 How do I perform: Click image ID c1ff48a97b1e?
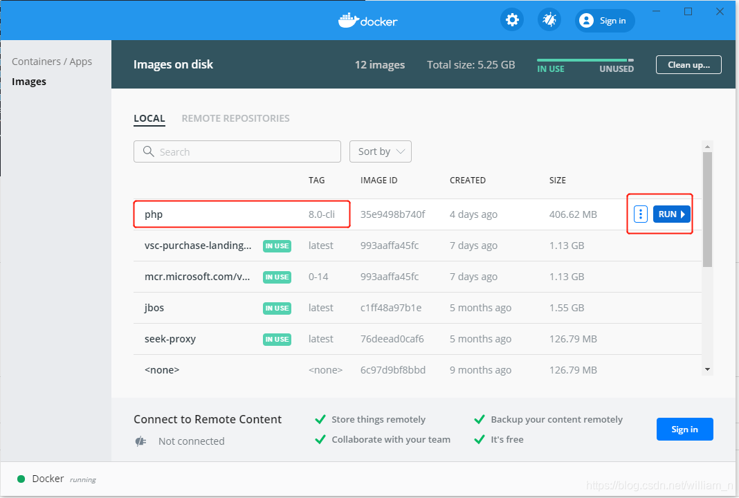pos(391,308)
